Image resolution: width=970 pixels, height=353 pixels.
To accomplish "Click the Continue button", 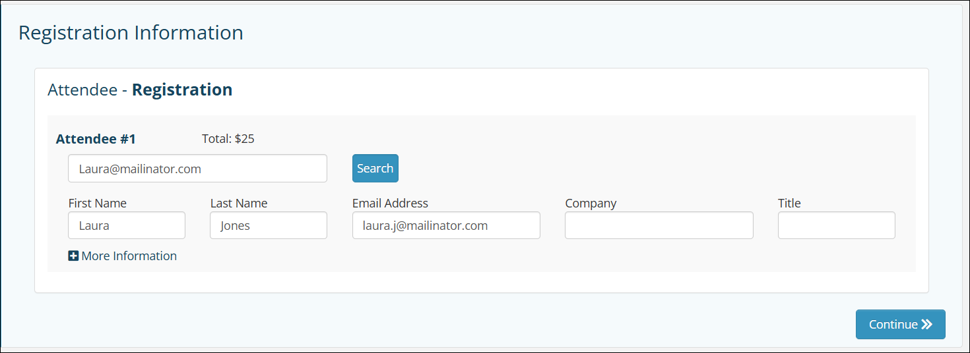I will tap(899, 325).
